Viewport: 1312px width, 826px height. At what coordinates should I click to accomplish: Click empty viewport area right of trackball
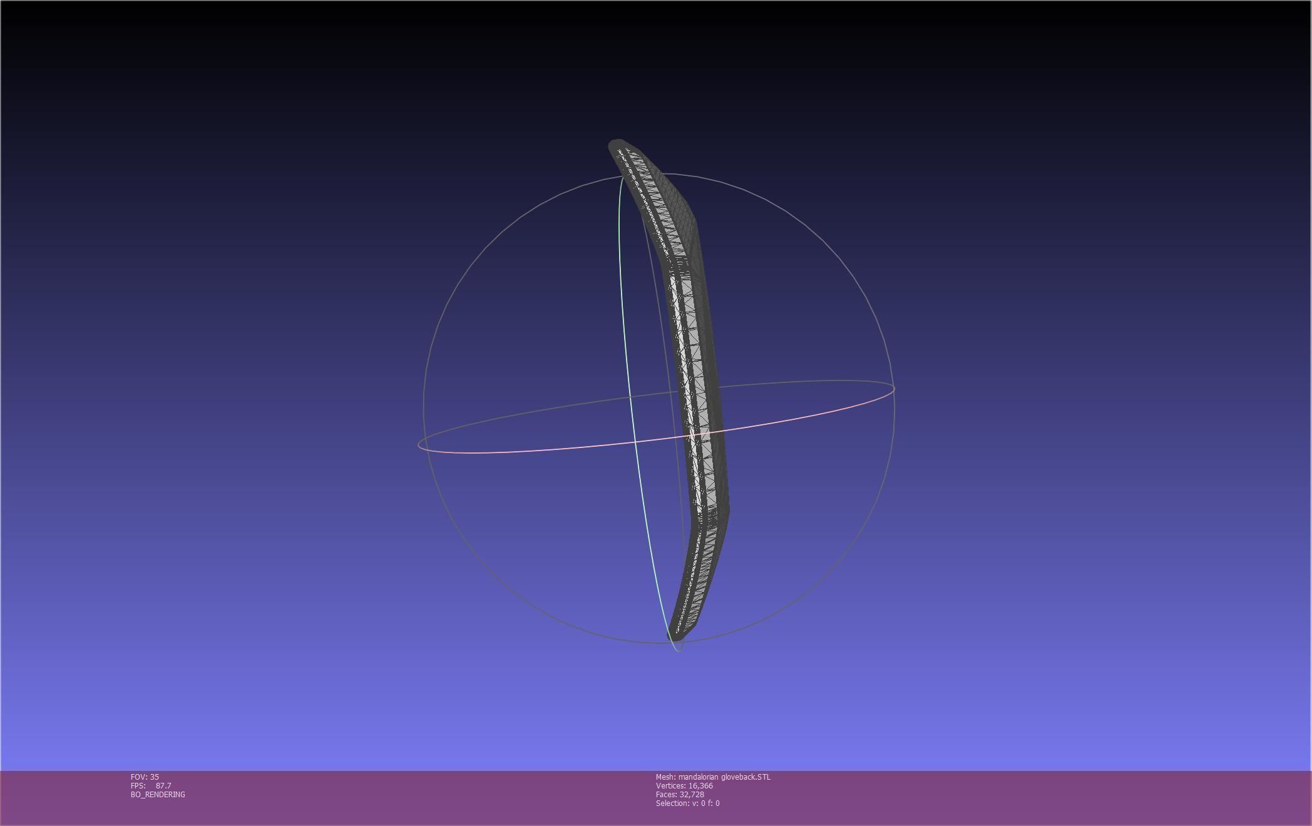coord(1095,407)
